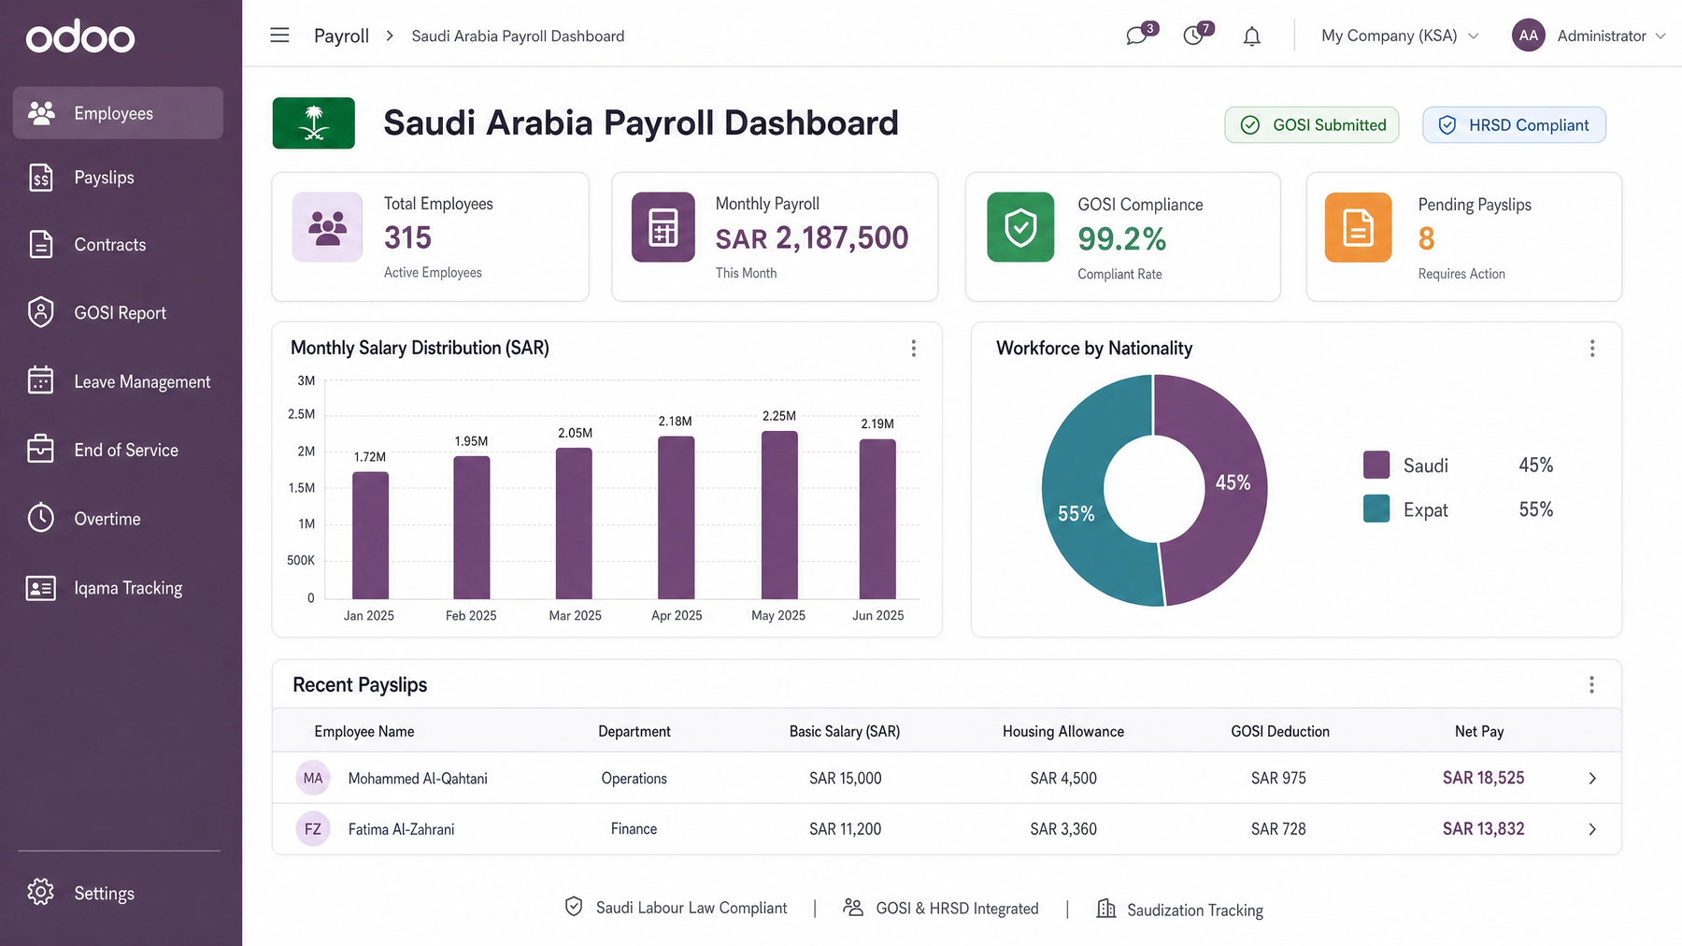Click the Overtime clock icon
This screenshot has width=1682, height=946.
coord(41,518)
